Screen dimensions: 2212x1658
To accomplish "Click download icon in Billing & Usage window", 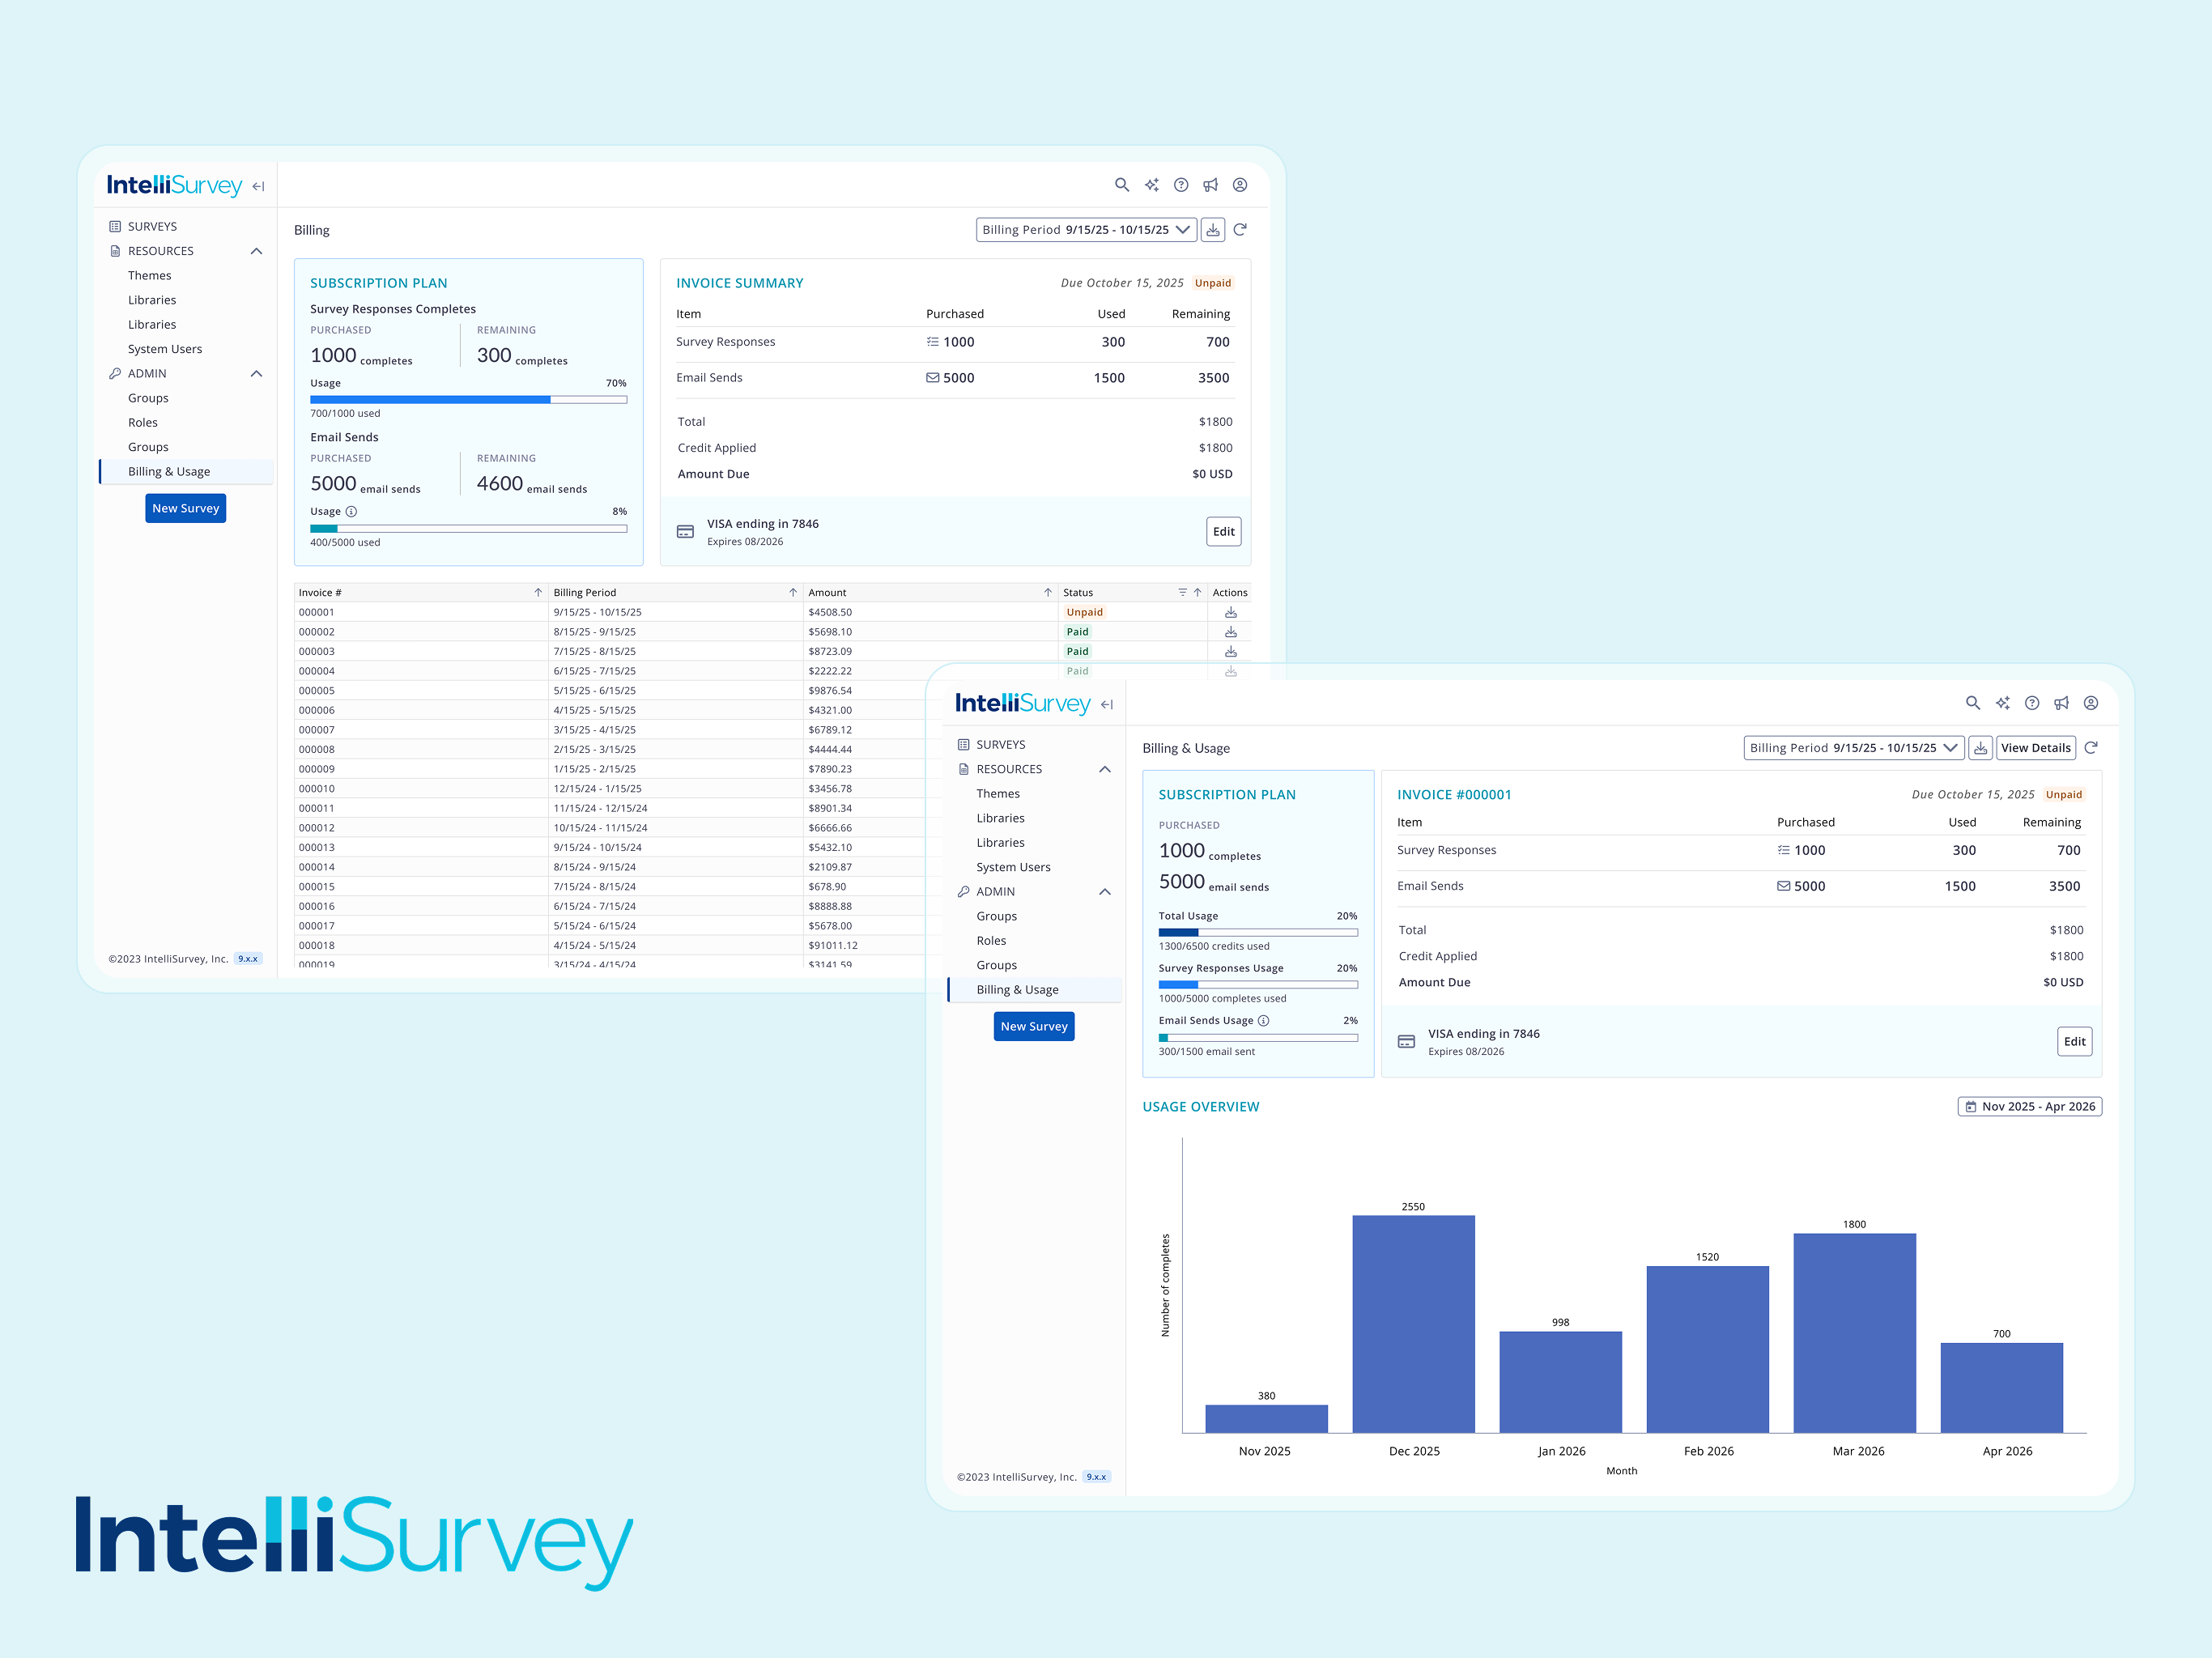I will pos(1980,748).
